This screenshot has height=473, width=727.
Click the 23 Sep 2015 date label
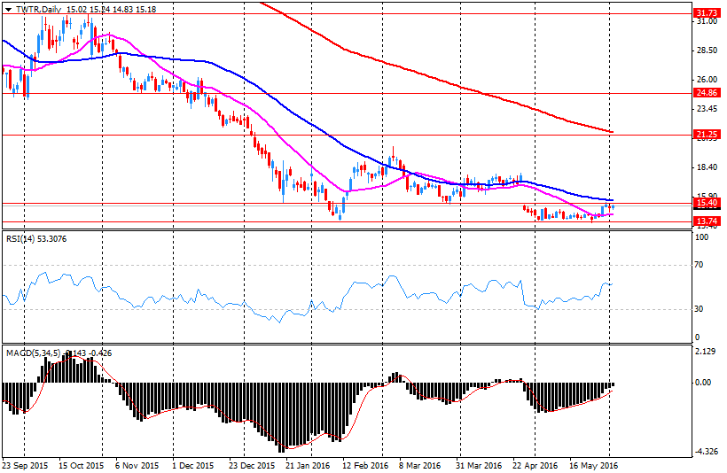(27, 464)
